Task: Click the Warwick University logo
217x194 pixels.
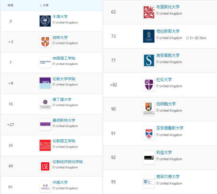Action: (x=45, y=187)
